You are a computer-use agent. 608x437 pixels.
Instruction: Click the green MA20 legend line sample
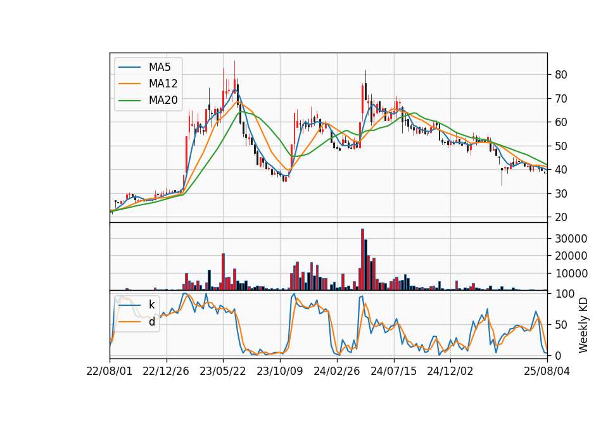[x=129, y=100]
